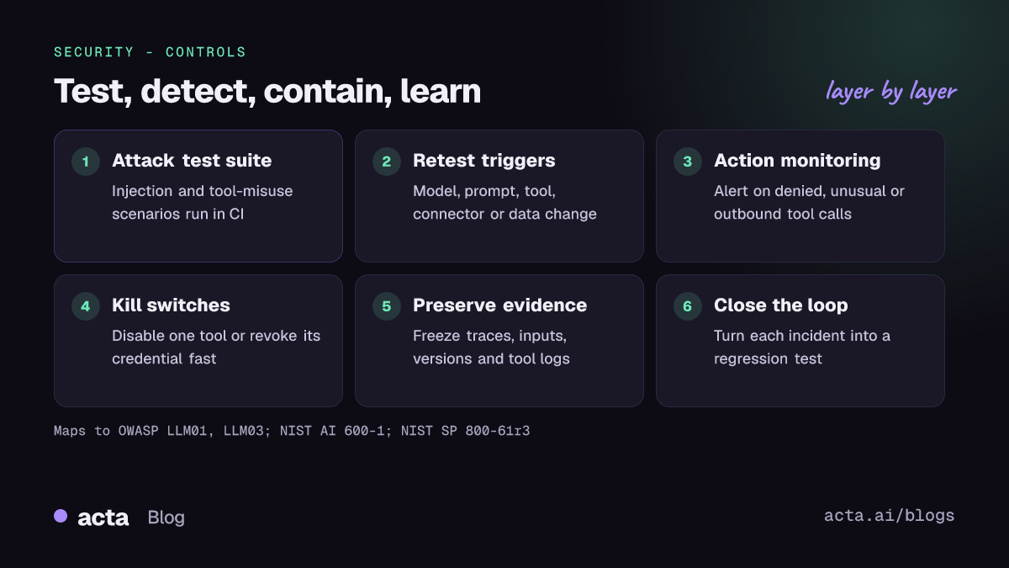Click the 'layer by layer' handwritten note

click(891, 92)
